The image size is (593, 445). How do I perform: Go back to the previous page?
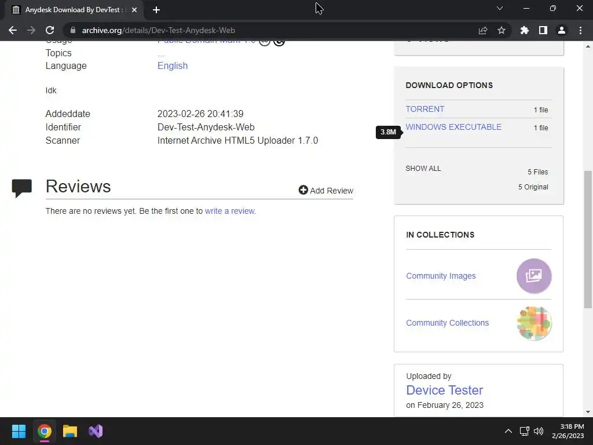coord(13,30)
